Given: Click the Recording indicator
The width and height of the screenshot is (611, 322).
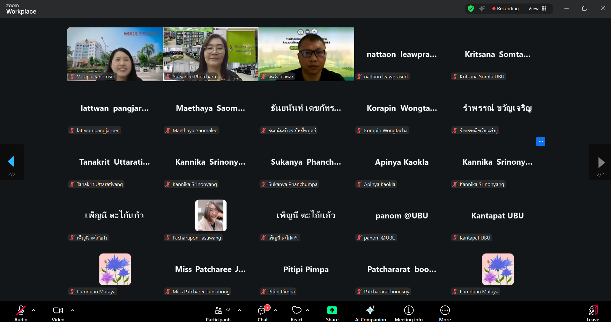Looking at the screenshot, I should (x=505, y=9).
